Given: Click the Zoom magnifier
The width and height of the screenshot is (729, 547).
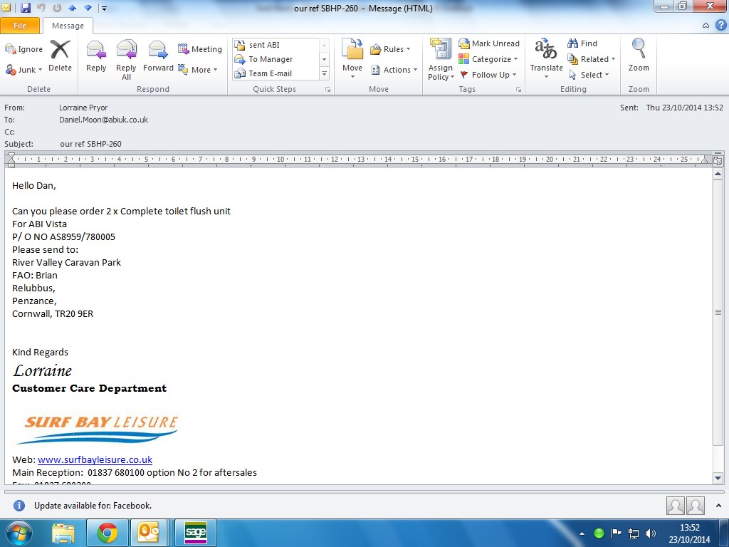Looking at the screenshot, I should point(639,55).
